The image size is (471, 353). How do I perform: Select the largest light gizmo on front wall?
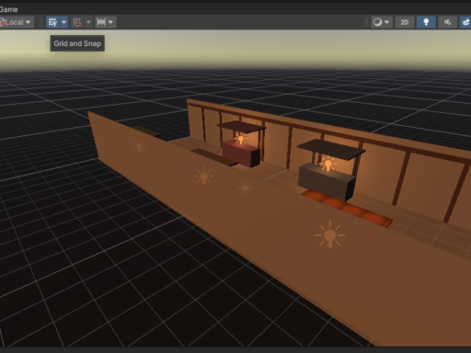[330, 234]
